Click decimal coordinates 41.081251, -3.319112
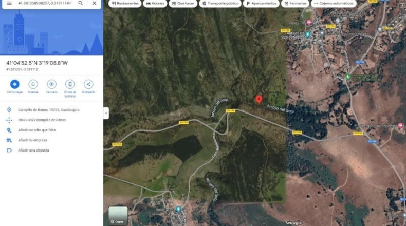Viewport: 406px width, 226px height. point(22,70)
